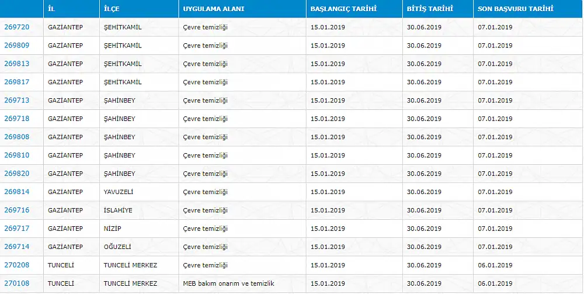Open listing number 269808
584x294 pixels.
tap(17, 137)
